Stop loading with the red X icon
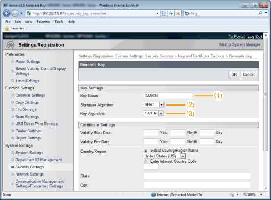 (178, 13)
